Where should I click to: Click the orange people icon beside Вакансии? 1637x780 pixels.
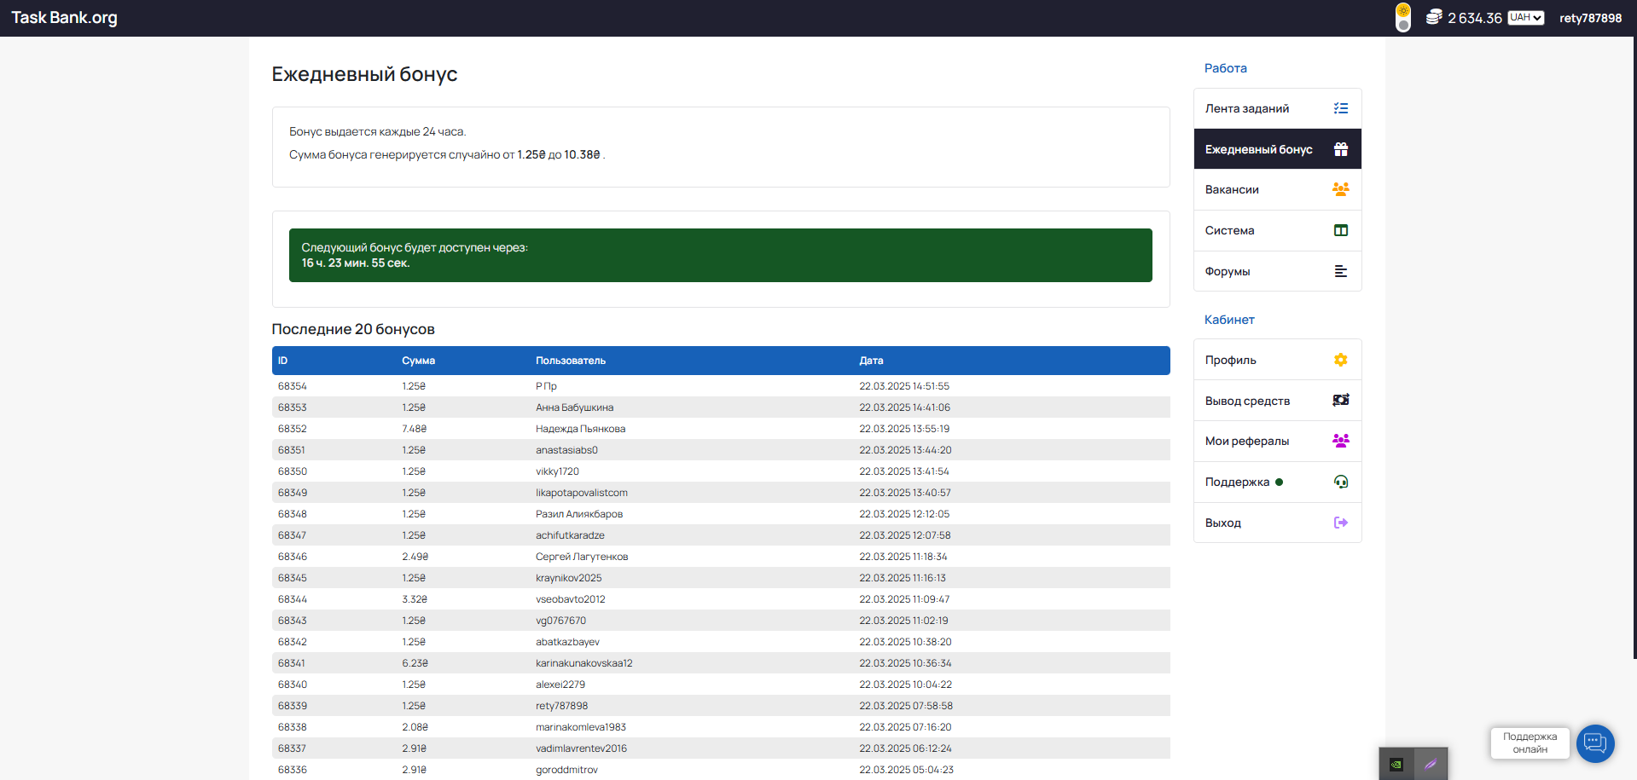pyautogui.click(x=1341, y=189)
